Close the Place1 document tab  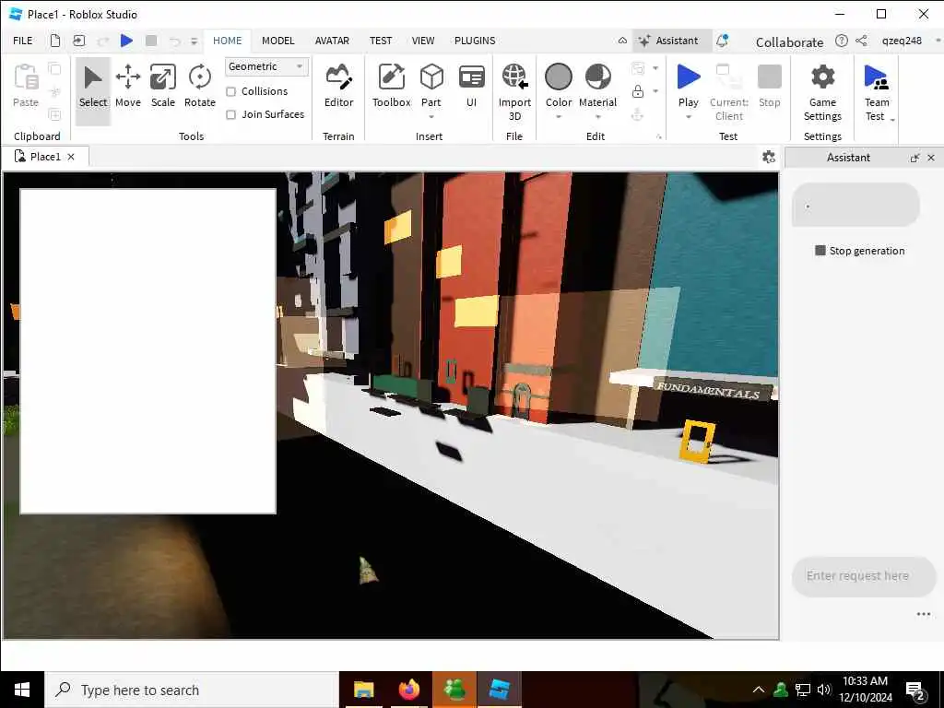pos(71,157)
